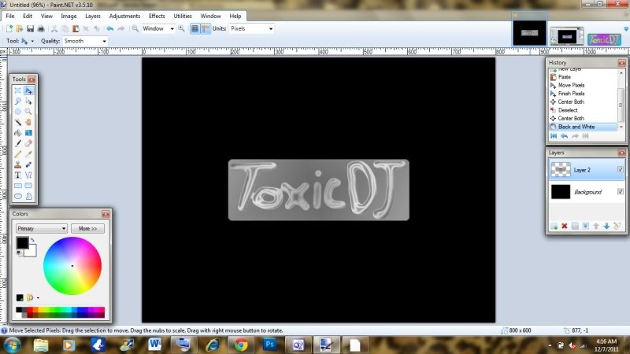The width and height of the screenshot is (630, 354).
Task: Click the Print toolbar icon
Action: coord(41,28)
